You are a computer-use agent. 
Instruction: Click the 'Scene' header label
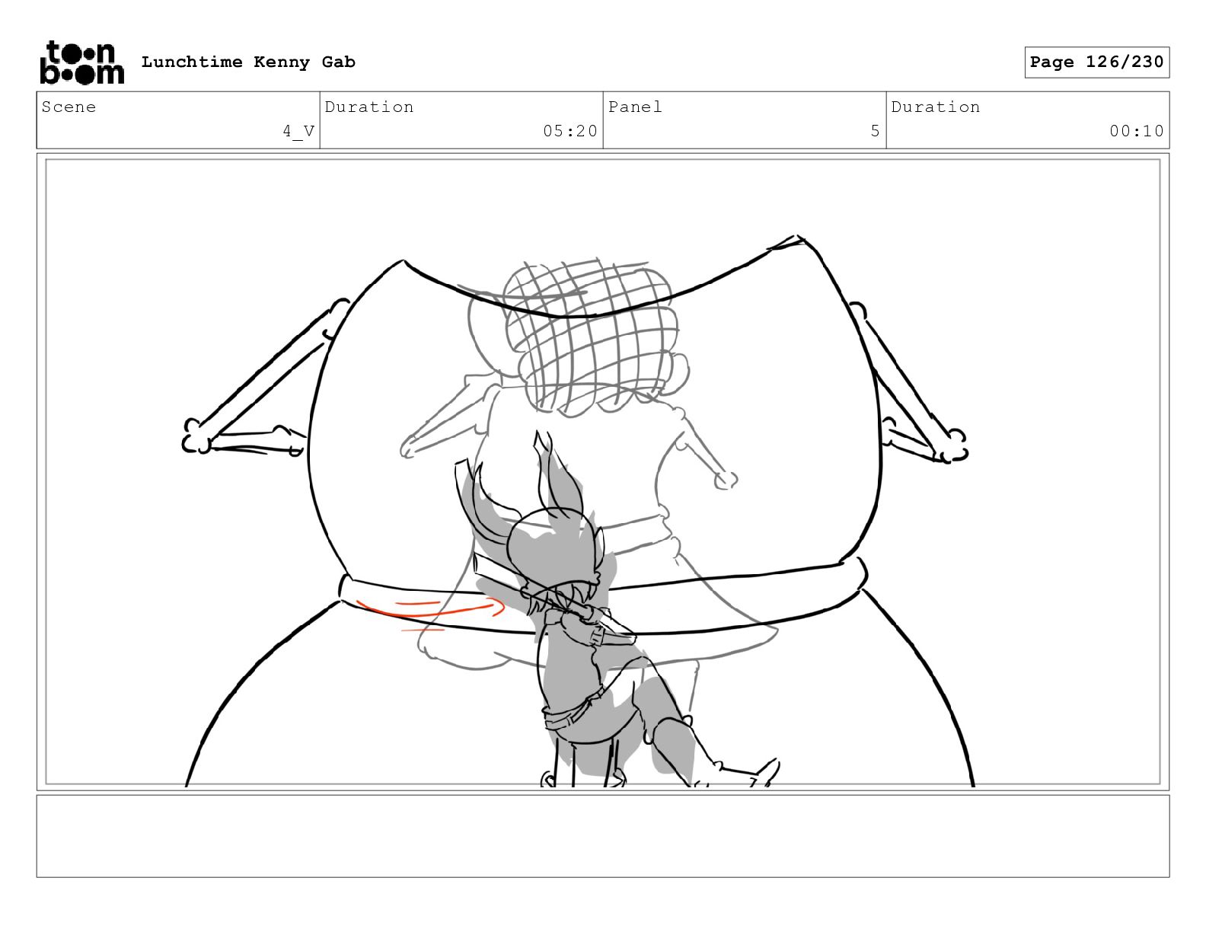[x=69, y=107]
